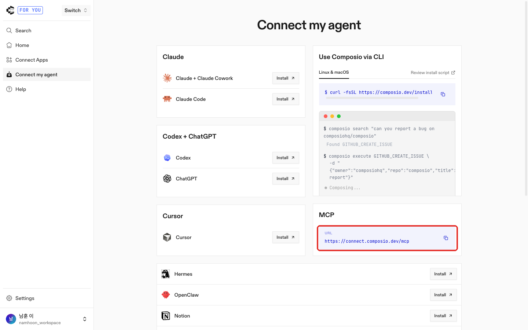The width and height of the screenshot is (528, 330).
Task: Click the OpenClaw red creature icon
Action: [x=166, y=295]
